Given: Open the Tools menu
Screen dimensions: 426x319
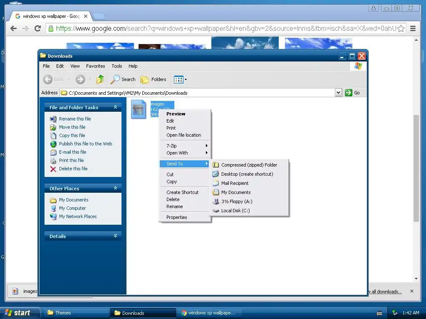Looking at the screenshot, I should click(x=117, y=66).
